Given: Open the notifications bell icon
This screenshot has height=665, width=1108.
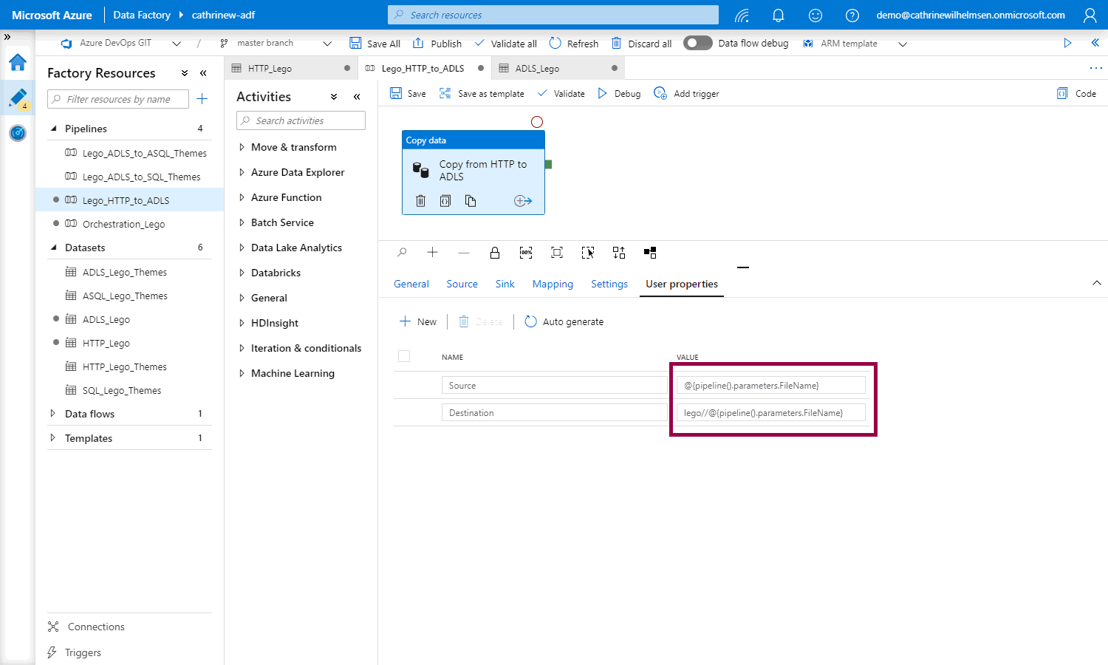Looking at the screenshot, I should pyautogui.click(x=778, y=16).
